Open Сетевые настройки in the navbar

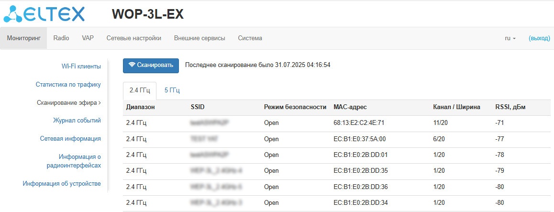(x=133, y=38)
